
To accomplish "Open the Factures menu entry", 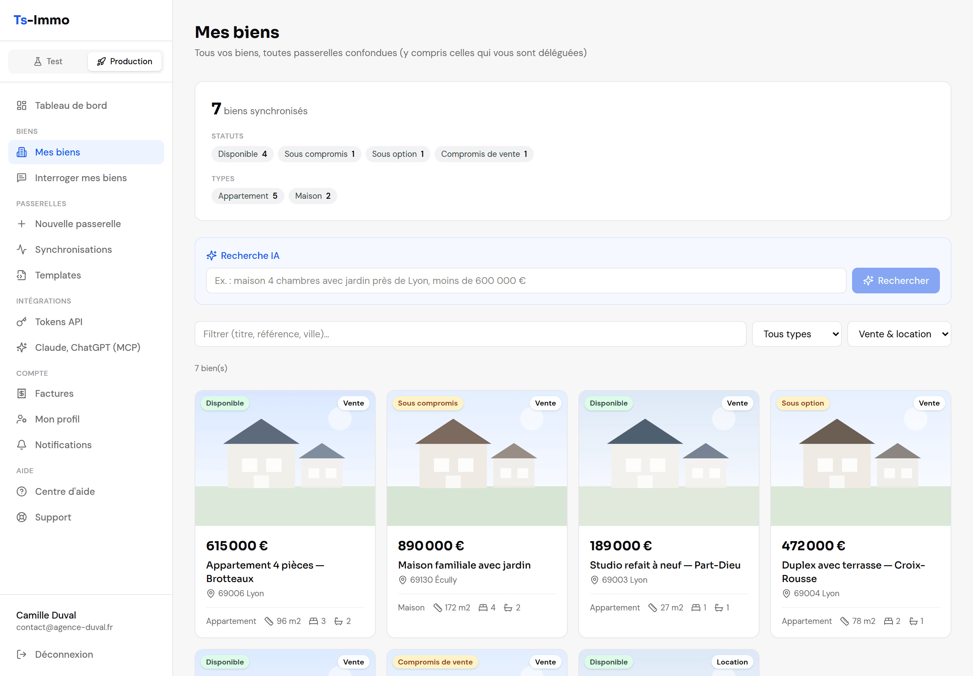I will point(86,393).
